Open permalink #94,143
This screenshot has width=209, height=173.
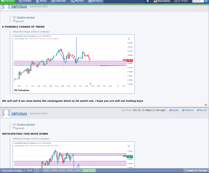click(202, 110)
